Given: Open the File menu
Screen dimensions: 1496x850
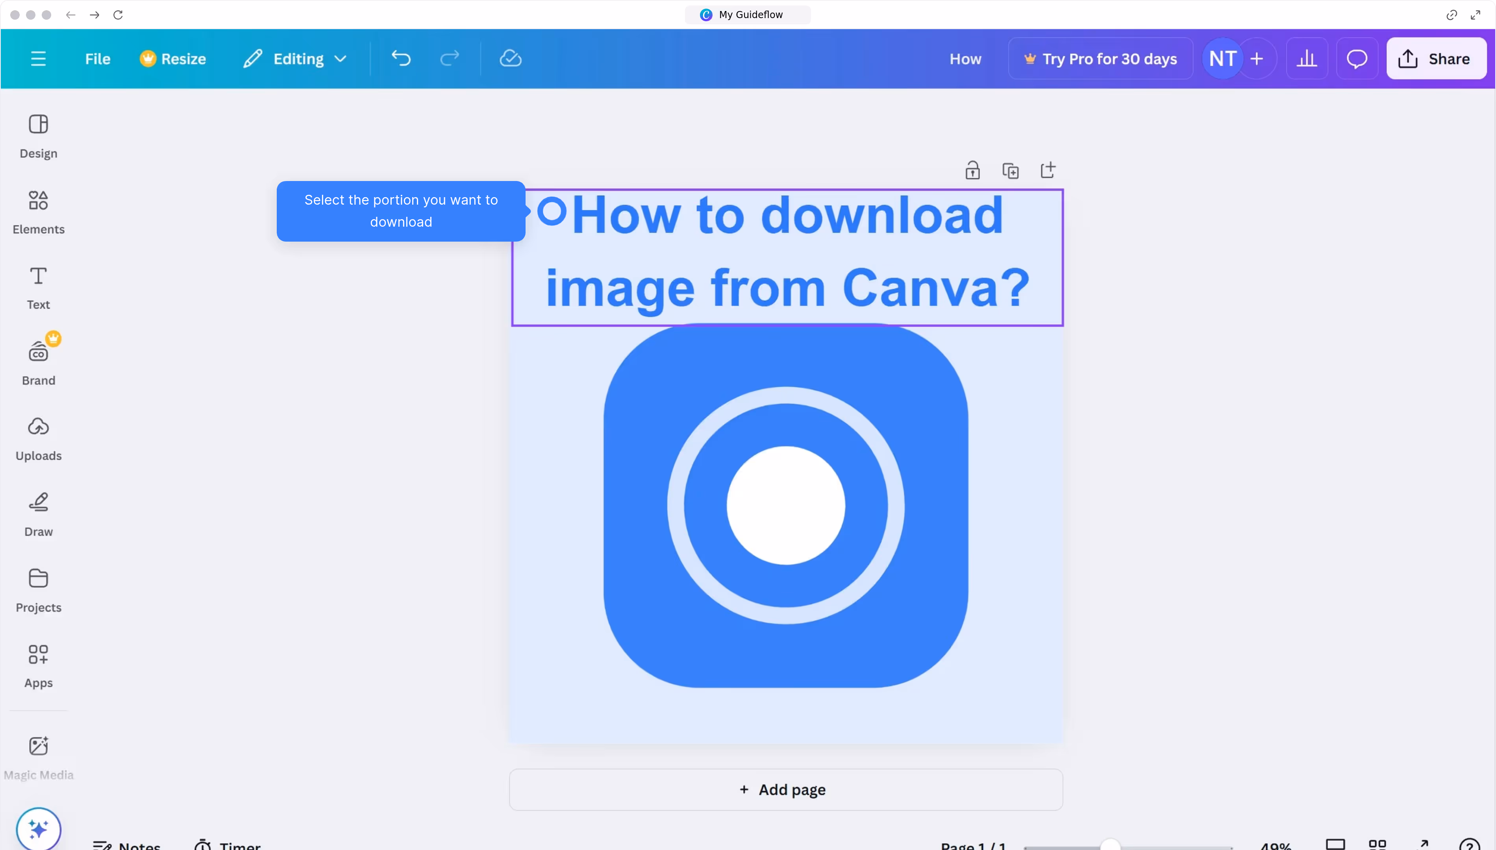Looking at the screenshot, I should pyautogui.click(x=98, y=58).
